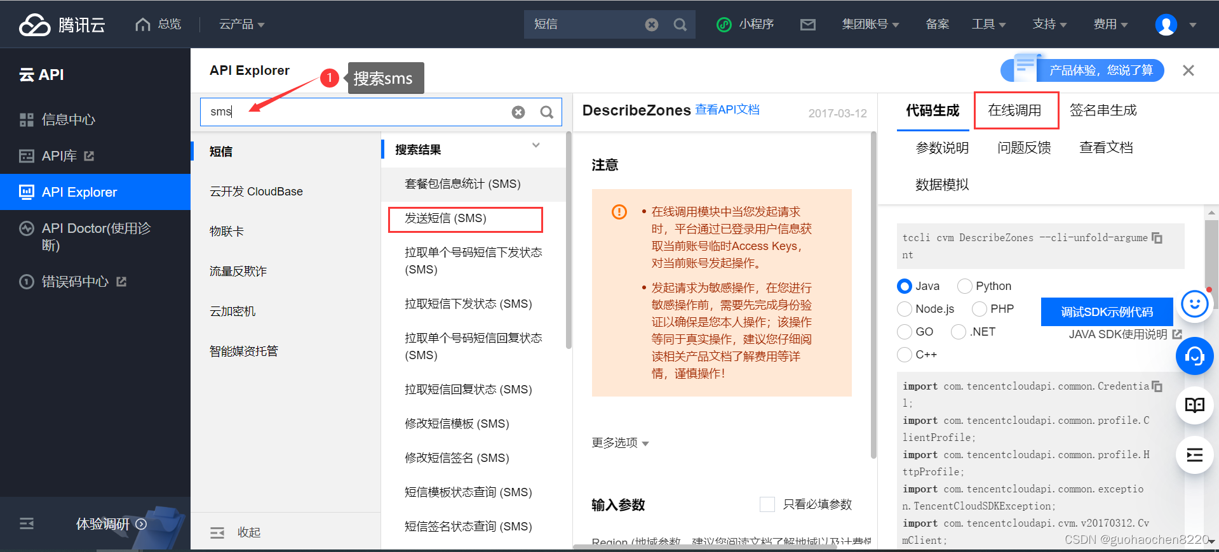Viewport: 1219px width, 552px height.
Task: Open the 数据模拟 tab
Action: pos(942,185)
